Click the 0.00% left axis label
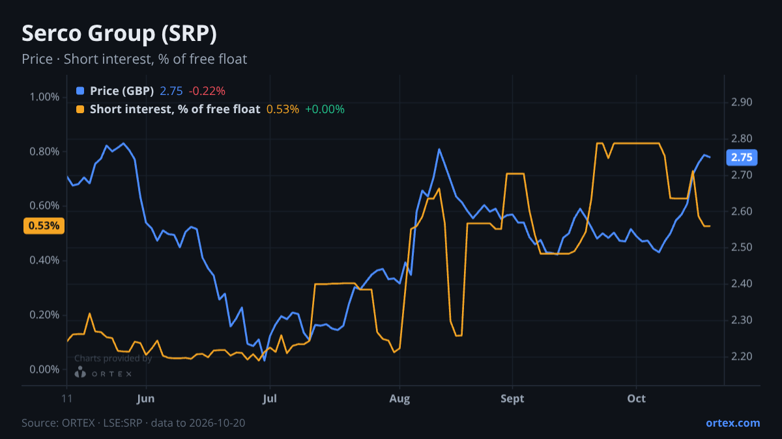Viewport: 782px width, 439px height. [x=45, y=369]
